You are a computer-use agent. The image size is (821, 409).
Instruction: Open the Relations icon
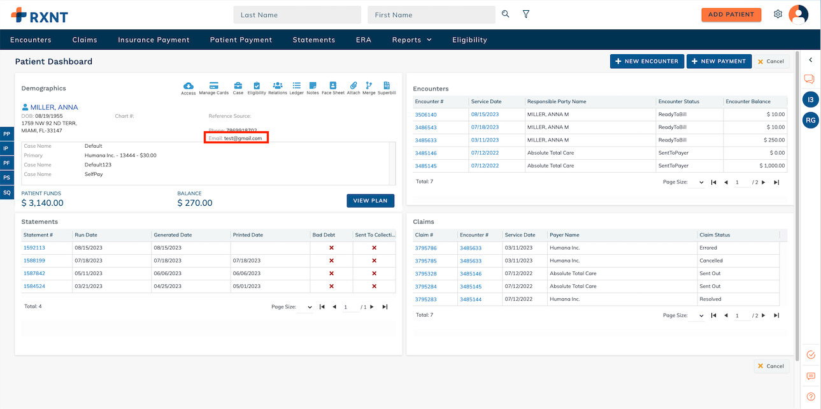(278, 86)
